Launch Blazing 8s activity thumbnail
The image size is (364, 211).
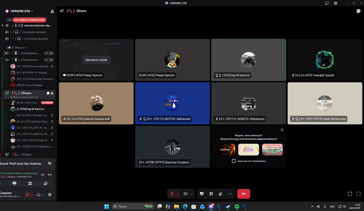tap(272, 150)
